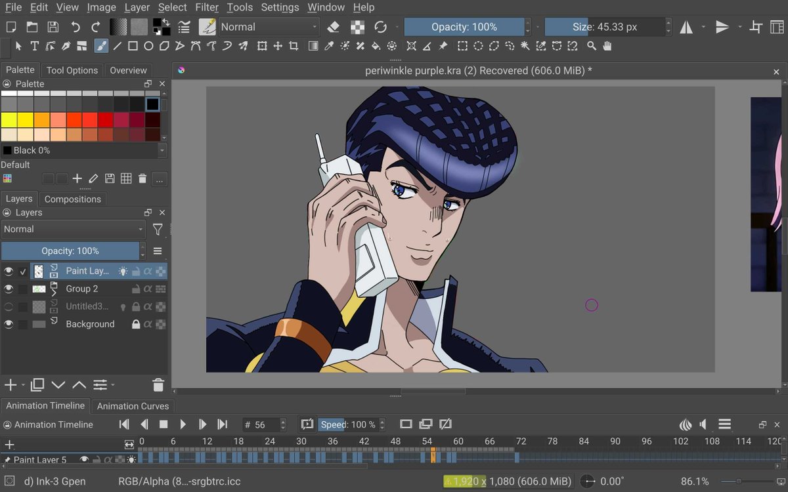Save the document using the floppy icon
This screenshot has width=788, height=492.
coord(53,27)
